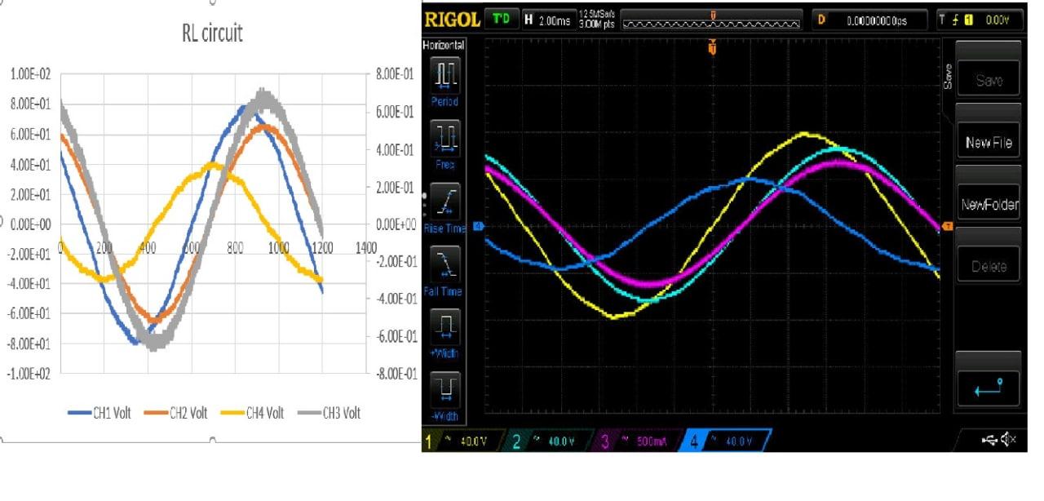Viewport: 1044px width, 501px height.
Task: Open the H 2.00ms timebase setting
Action: tap(548, 20)
